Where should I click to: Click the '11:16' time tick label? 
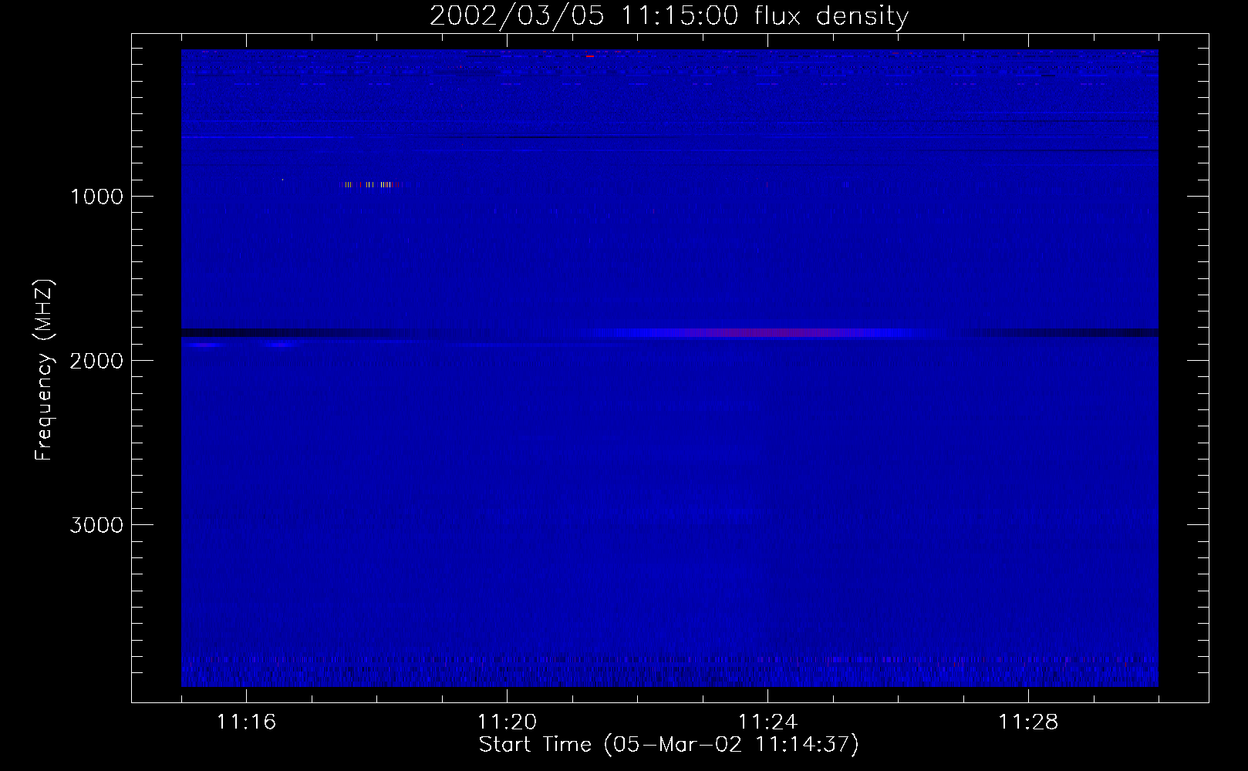coord(246,722)
